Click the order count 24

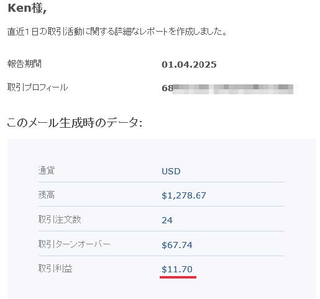pyautogui.click(x=167, y=220)
